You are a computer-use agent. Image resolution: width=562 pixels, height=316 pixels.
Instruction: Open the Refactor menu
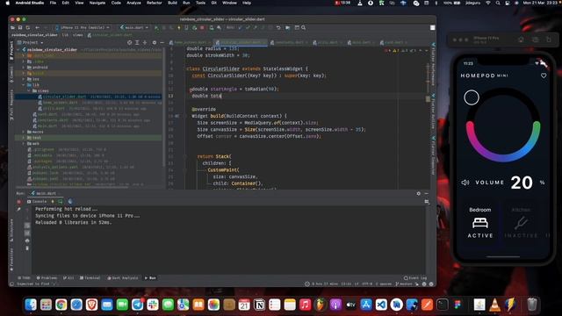(155, 3)
